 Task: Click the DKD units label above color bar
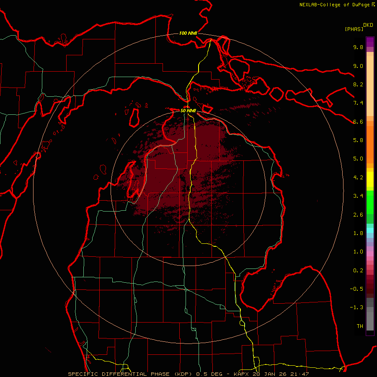tap(368, 25)
